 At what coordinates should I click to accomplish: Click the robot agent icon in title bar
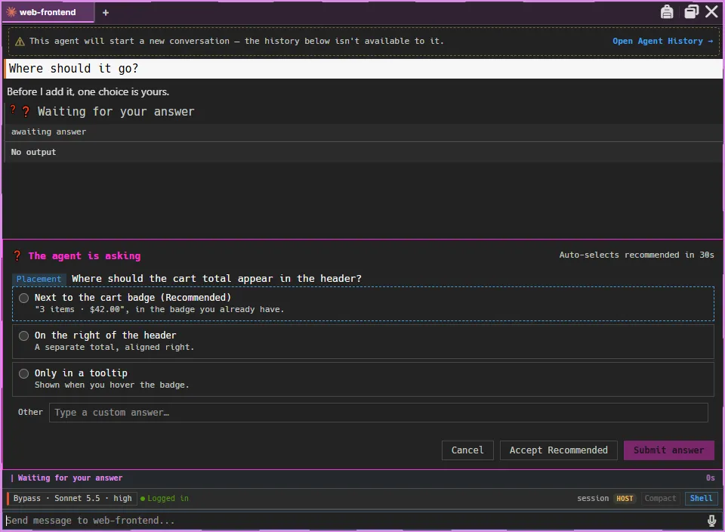666,11
